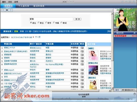Open the [潘朵拉] related album title
The image size is (137, 102).
[92, 78]
